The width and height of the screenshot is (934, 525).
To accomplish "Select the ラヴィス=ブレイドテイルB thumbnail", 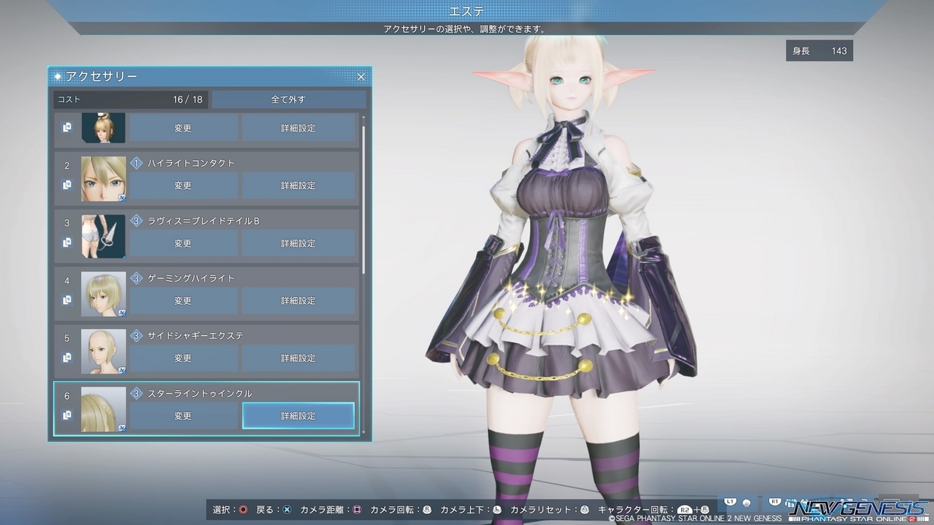I will click(104, 236).
